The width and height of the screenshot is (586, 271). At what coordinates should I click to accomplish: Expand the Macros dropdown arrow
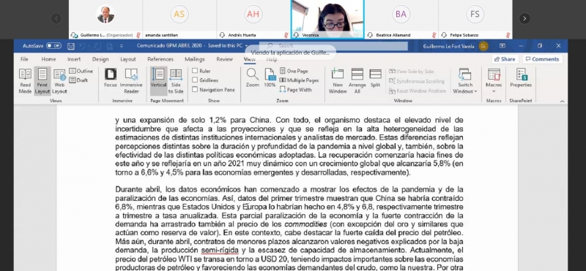coord(494,91)
